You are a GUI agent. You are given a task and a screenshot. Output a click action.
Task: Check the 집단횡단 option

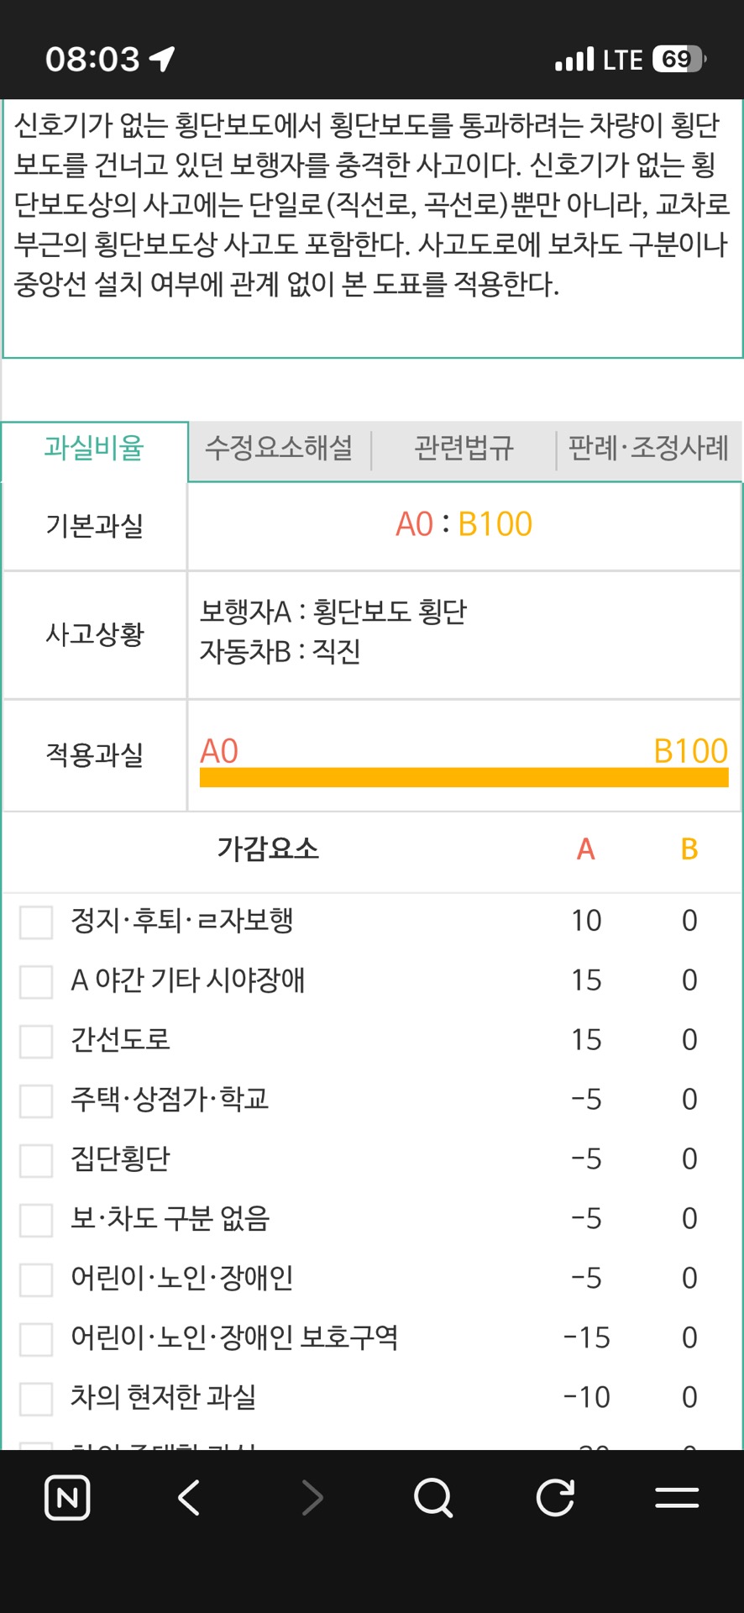(x=36, y=1160)
